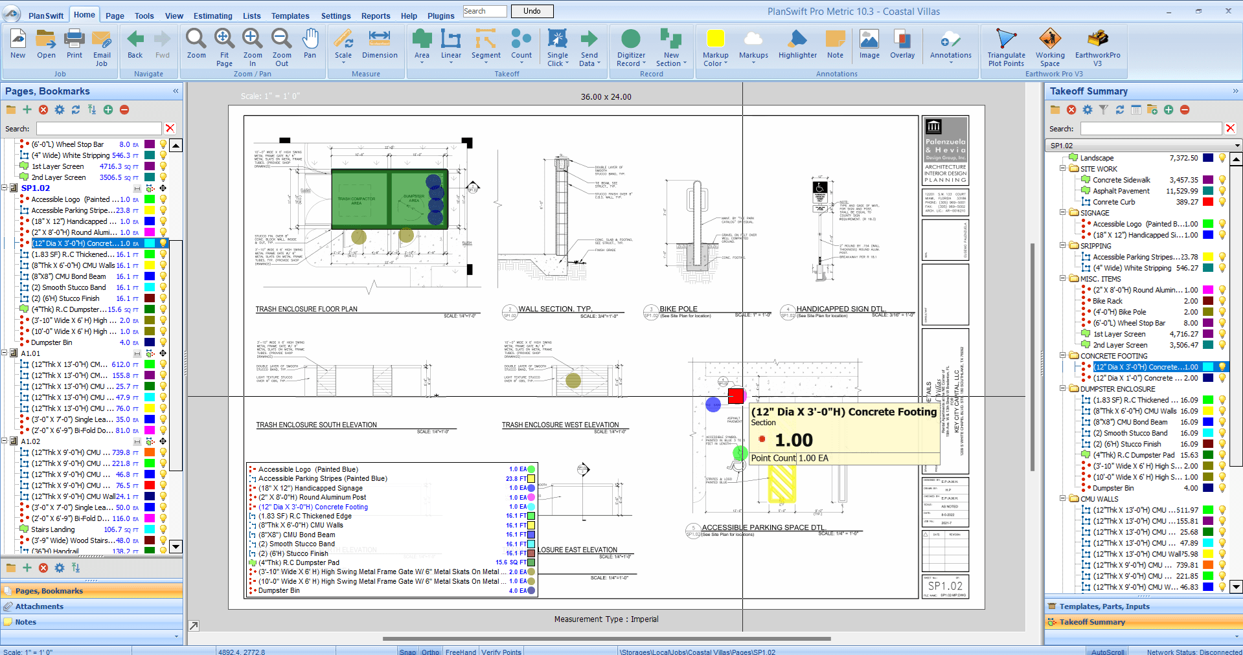Toggle Ortho mode in status bar
The width and height of the screenshot is (1243, 655).
click(430, 651)
